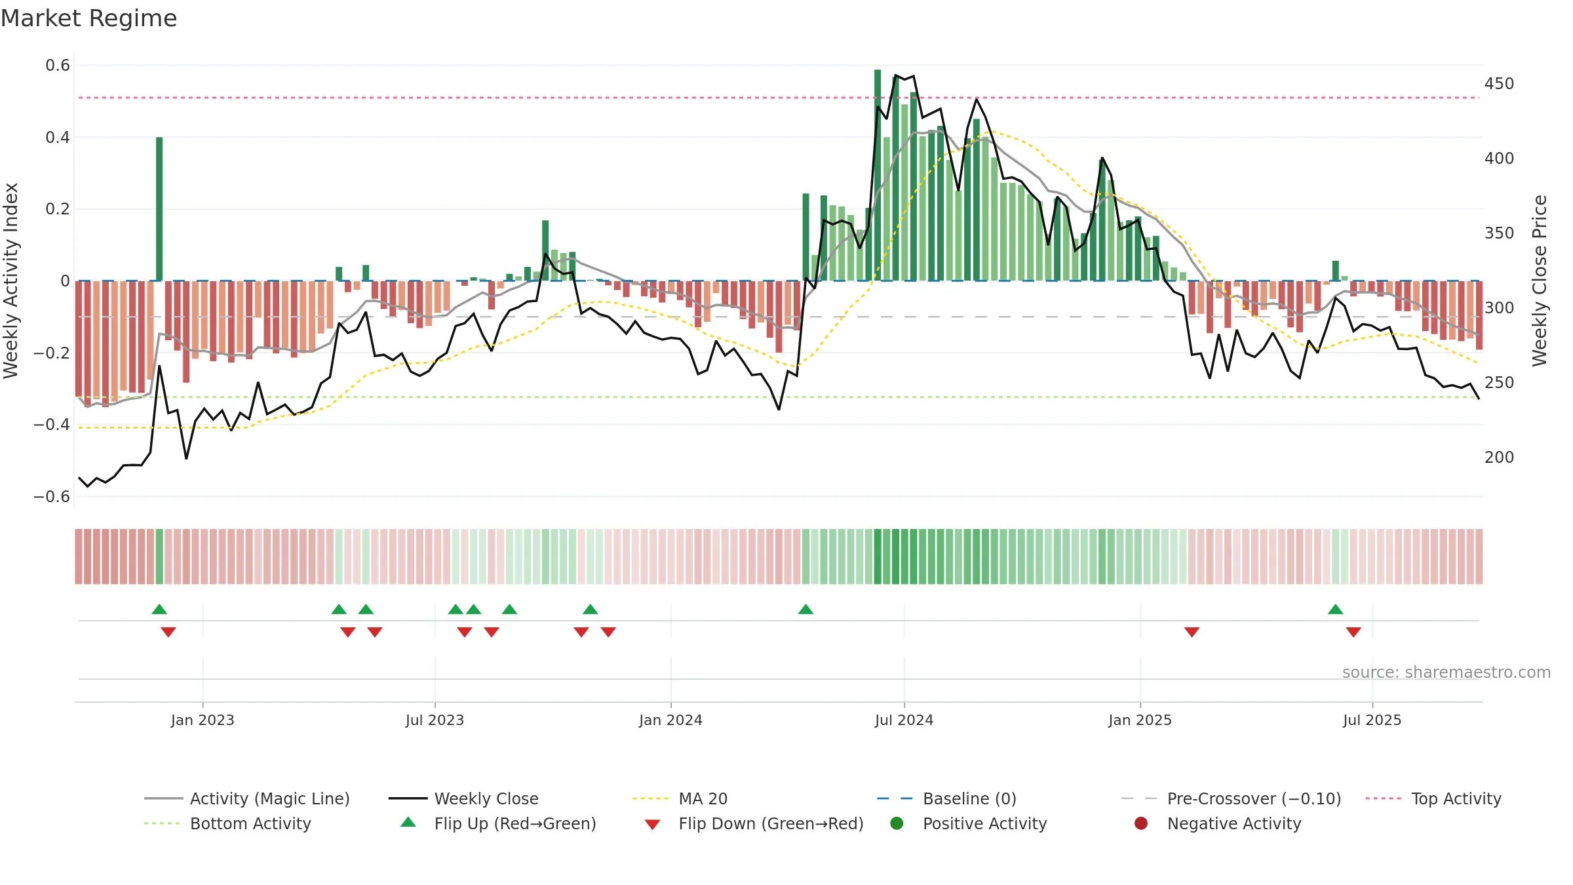Viewport: 1573px width, 885px height.
Task: Toggle the Flip Down (Green→Red) legend entry
Action: click(754, 823)
